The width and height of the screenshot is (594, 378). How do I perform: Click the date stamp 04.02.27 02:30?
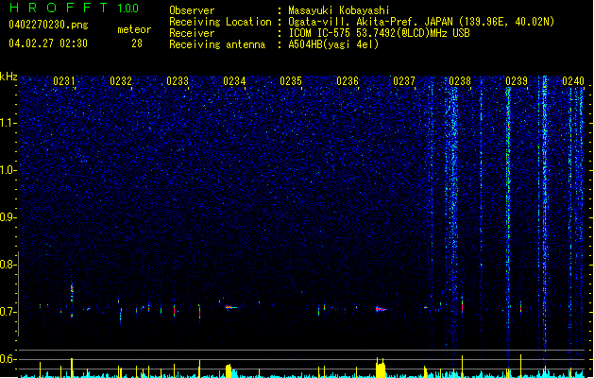48,43
